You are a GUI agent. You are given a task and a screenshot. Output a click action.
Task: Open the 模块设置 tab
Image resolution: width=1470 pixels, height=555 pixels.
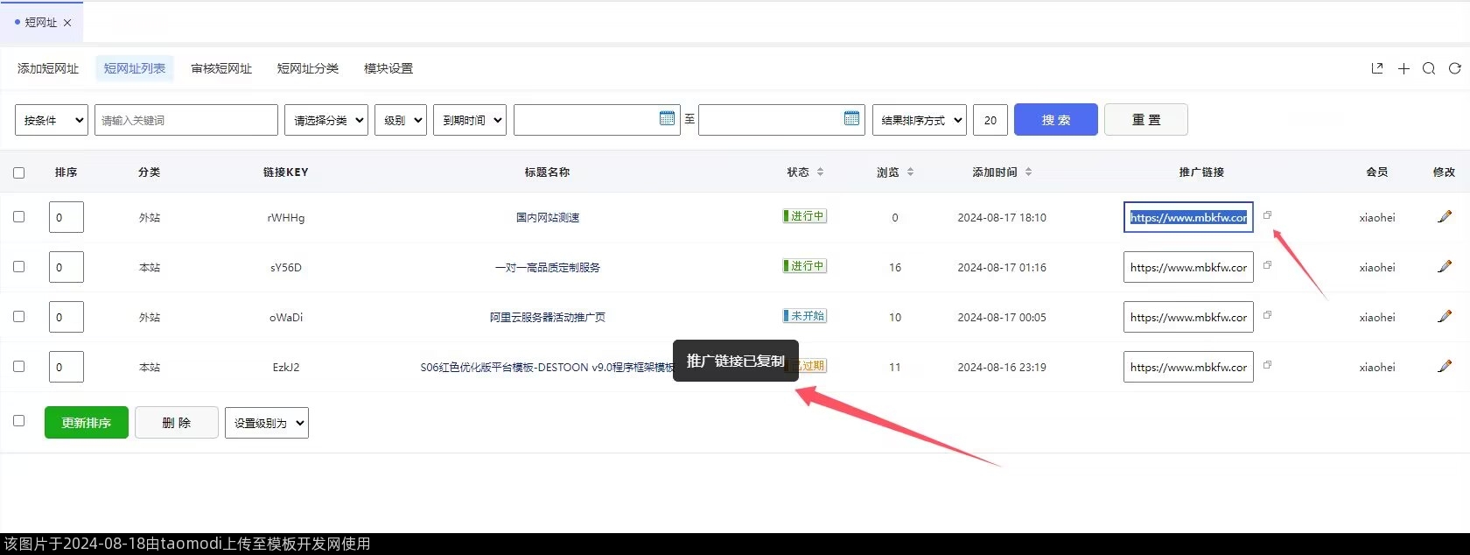388,68
